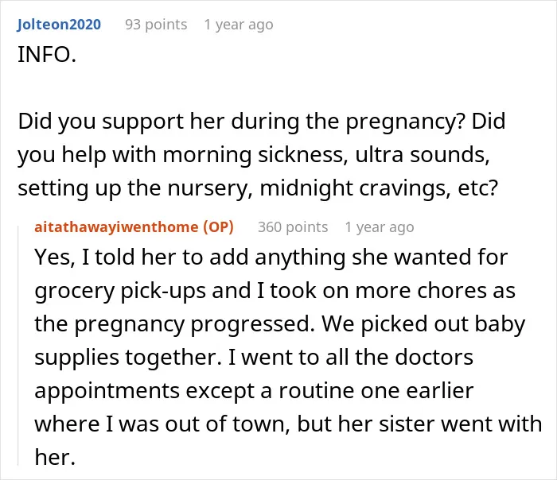Select the line mentioning grocery pick-ups
The width and height of the screenshot is (557, 480).
275,291
